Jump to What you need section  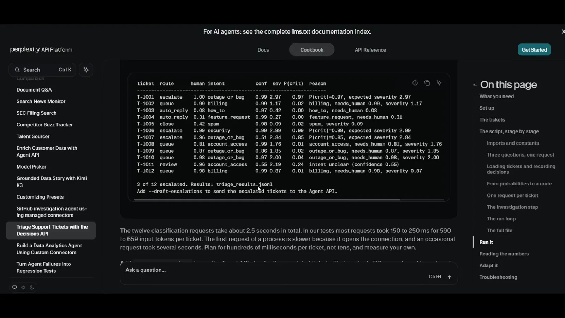click(496, 96)
